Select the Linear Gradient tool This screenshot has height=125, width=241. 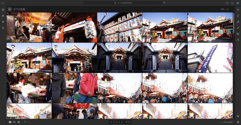point(238,34)
